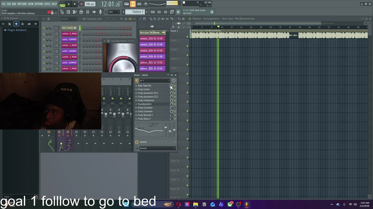Select the untitl.._7_MAIN channel
The width and height of the screenshot is (373, 209).
(x=69, y=69)
